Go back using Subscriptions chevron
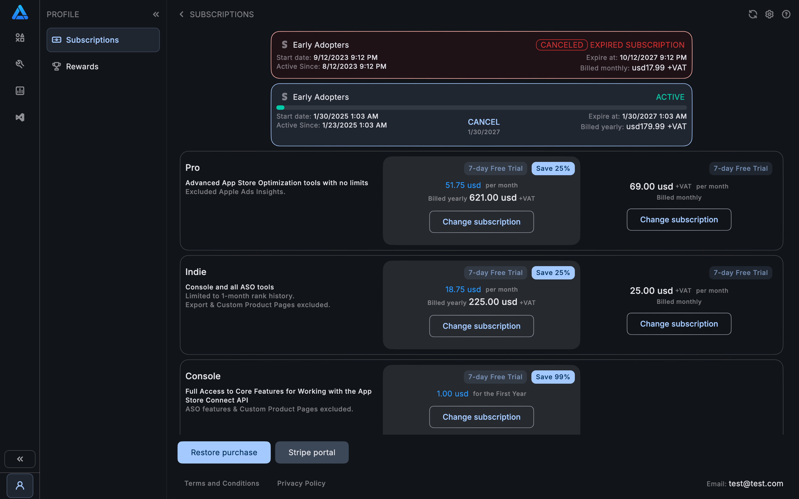 click(x=181, y=14)
